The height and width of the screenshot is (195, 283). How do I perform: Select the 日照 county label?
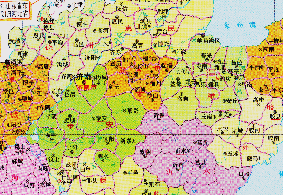(244, 174)
